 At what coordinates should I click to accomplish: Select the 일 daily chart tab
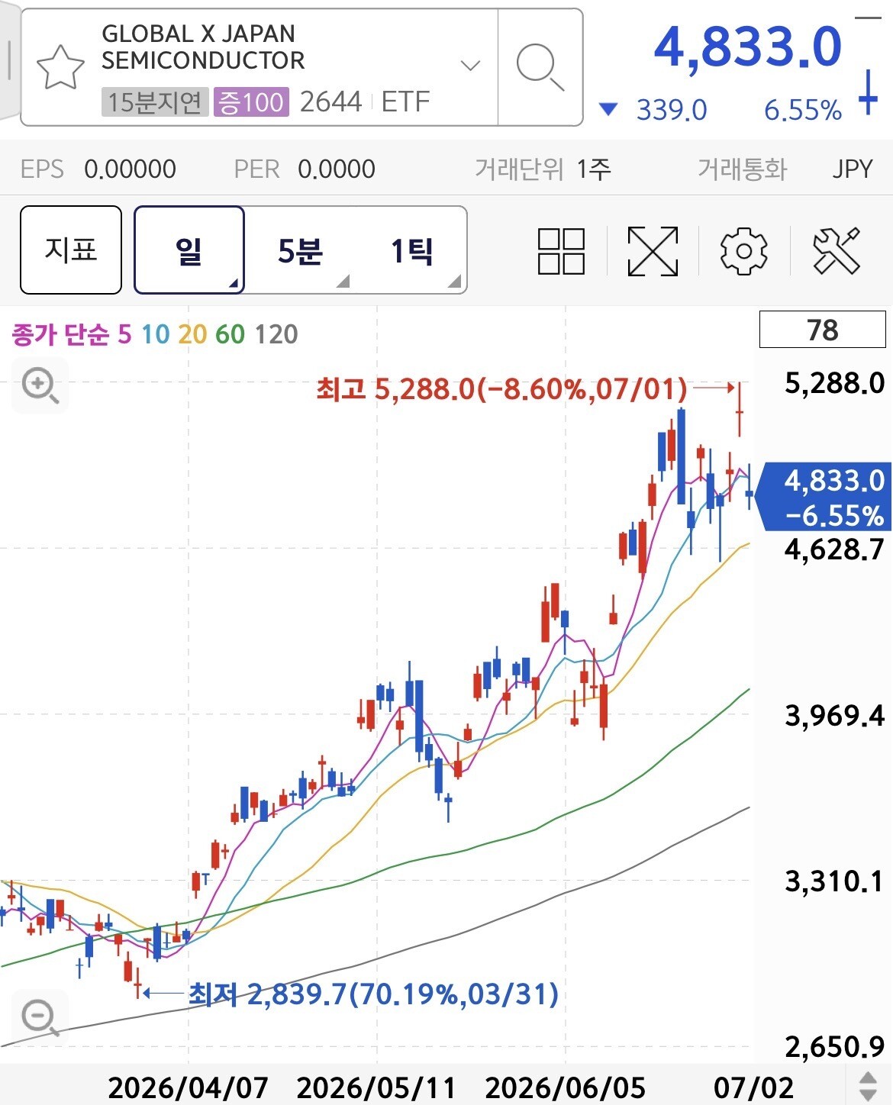(189, 250)
